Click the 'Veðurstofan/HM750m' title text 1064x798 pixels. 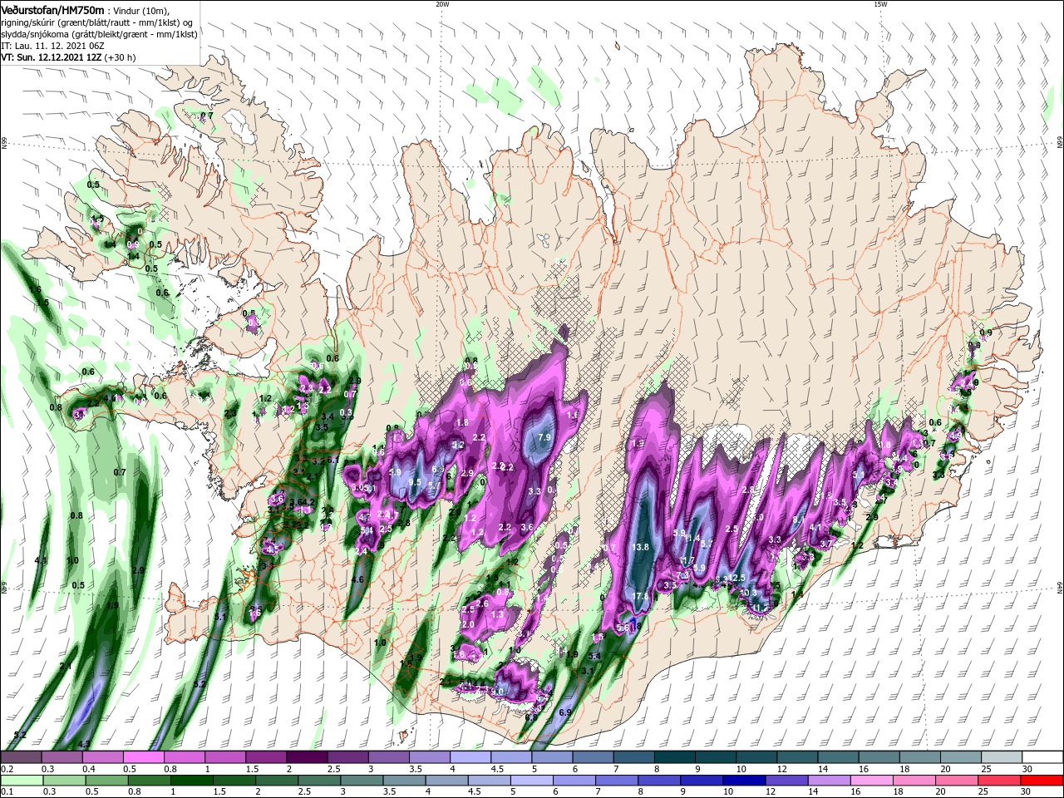pyautogui.click(x=52, y=9)
